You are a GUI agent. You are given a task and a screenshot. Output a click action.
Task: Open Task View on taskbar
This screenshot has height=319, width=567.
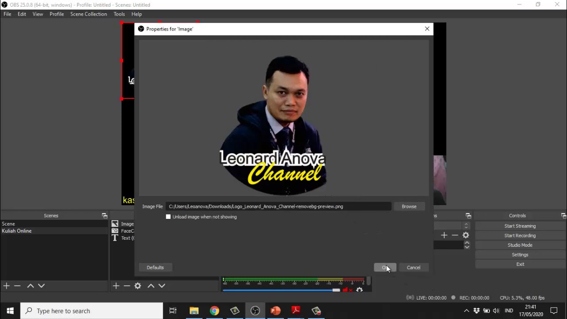tap(173, 311)
